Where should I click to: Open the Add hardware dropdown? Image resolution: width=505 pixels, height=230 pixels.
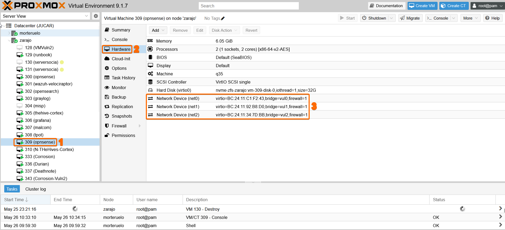(x=158, y=30)
